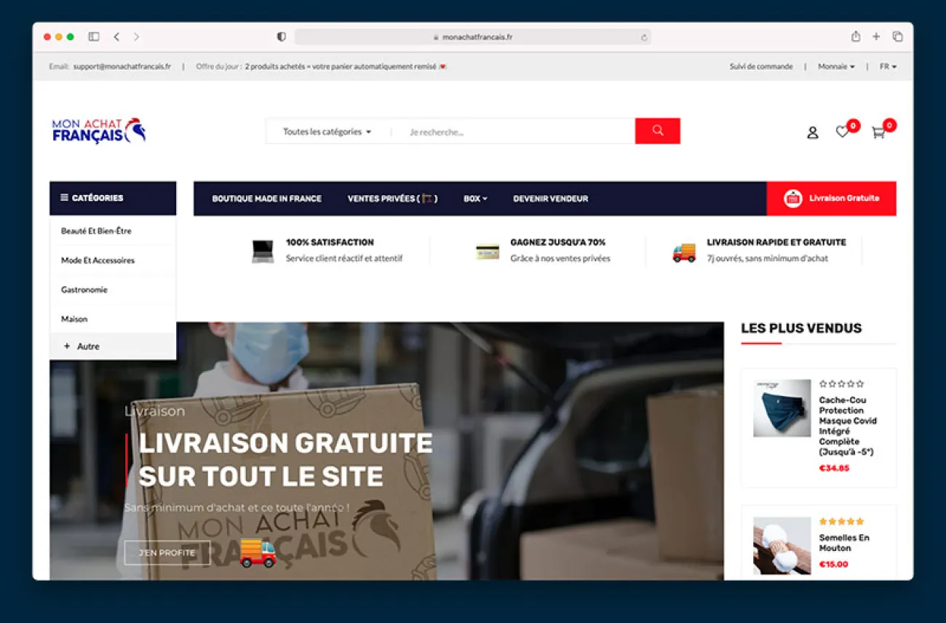Click the credit card icon beside Gagnez jusqu'à 70%
The height and width of the screenshot is (623, 946).
point(488,252)
